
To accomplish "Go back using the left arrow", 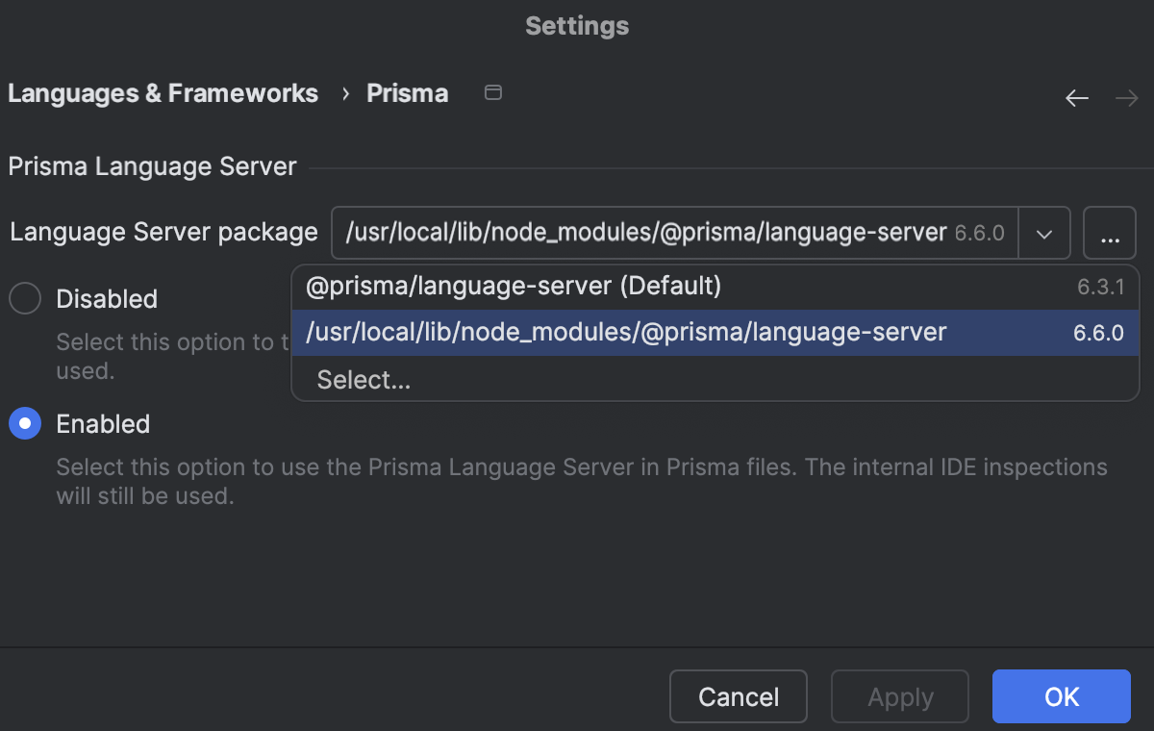I will click(x=1077, y=98).
